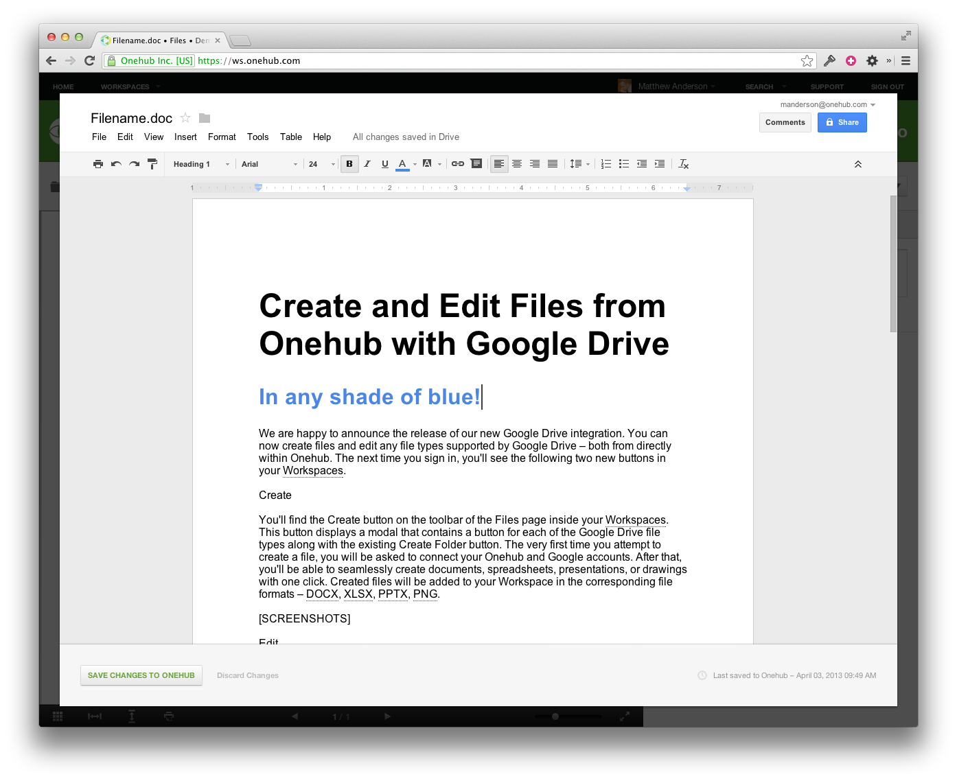
Task: Click the numbered list icon
Action: 606,164
